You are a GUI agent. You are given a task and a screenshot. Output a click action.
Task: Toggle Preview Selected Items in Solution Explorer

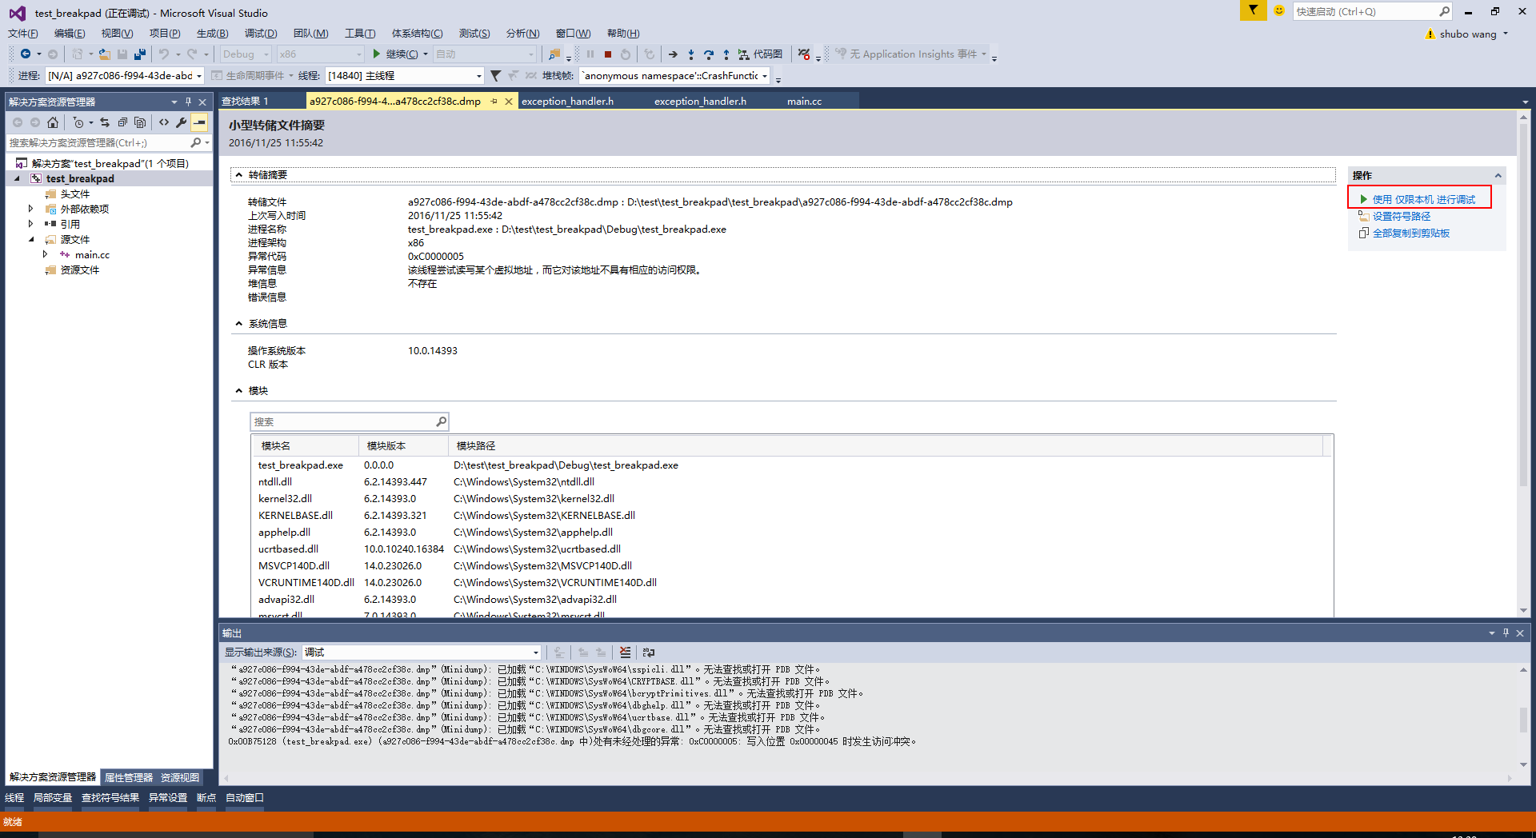199,122
